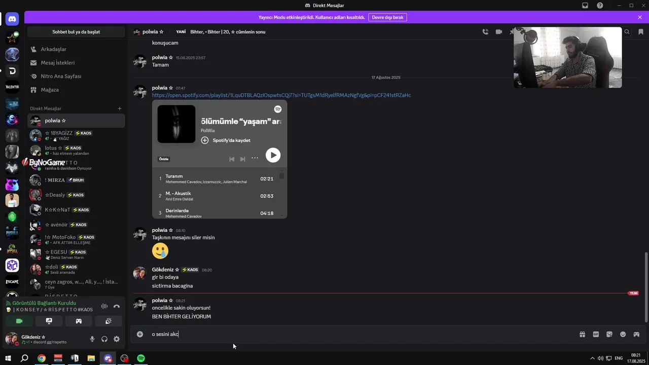Skip to next track in Spotify embed
This screenshot has height=365, width=649.
point(243,159)
